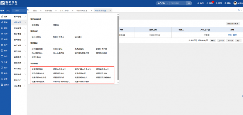
Task: Open 设置项目打印模板 in the project menu
Action: coord(82,81)
